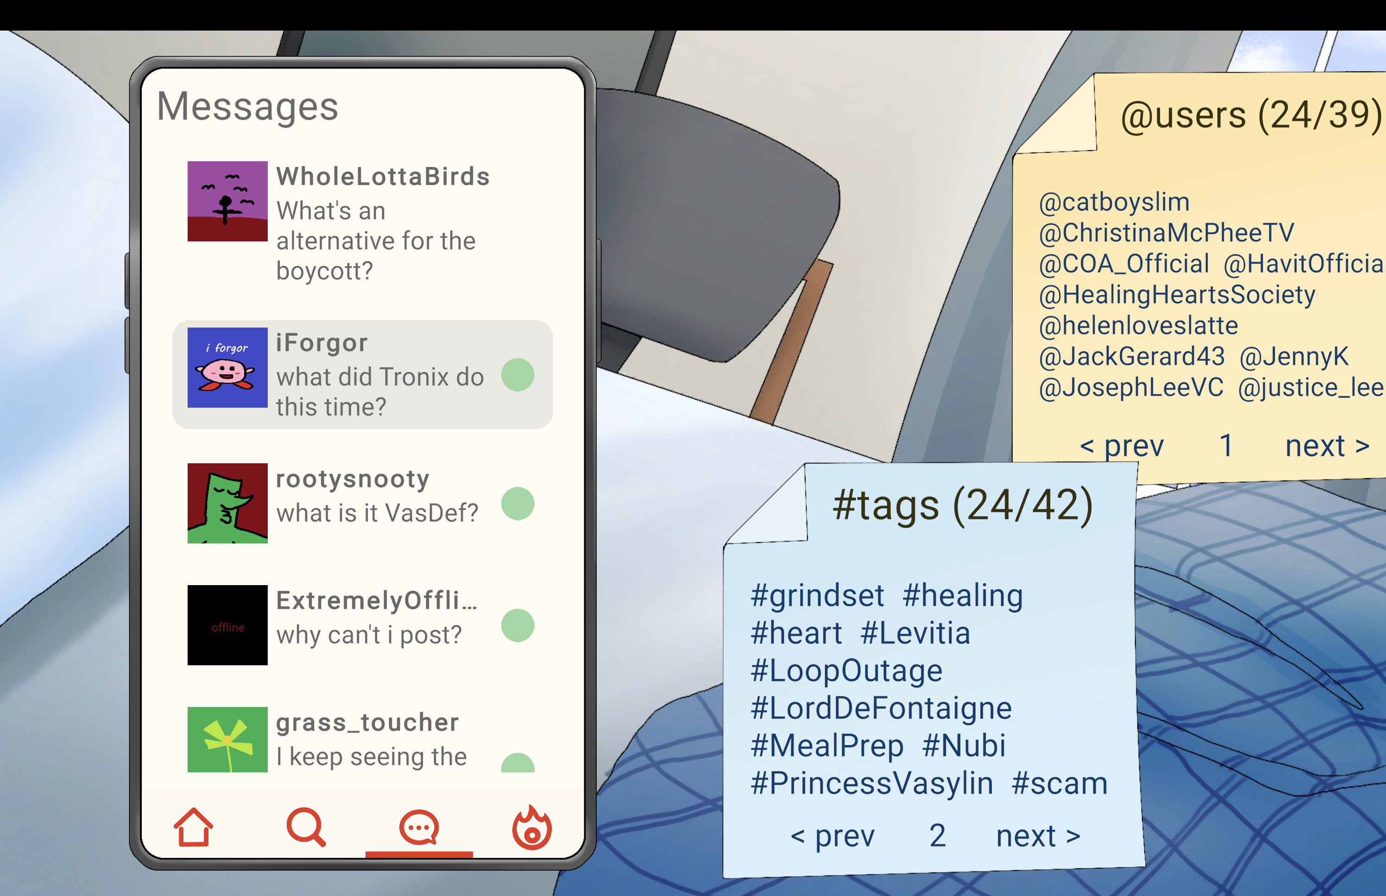The height and width of the screenshot is (896, 1386).
Task: Click unread dot on rootysnooty message
Action: click(x=517, y=503)
